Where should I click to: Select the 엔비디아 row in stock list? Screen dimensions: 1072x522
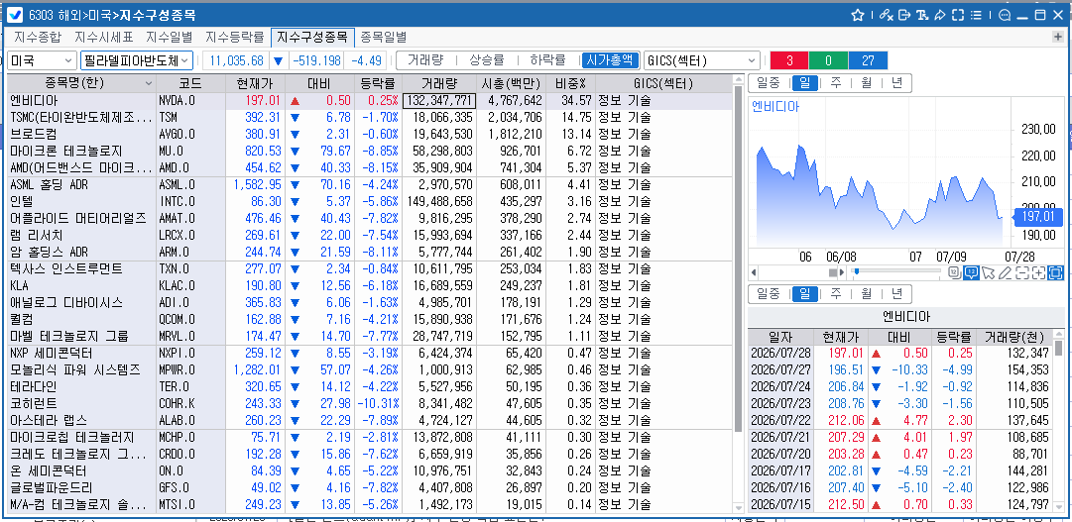click(x=369, y=101)
